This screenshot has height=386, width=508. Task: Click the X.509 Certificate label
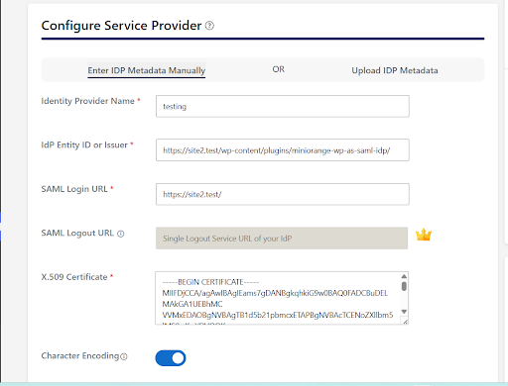point(74,277)
